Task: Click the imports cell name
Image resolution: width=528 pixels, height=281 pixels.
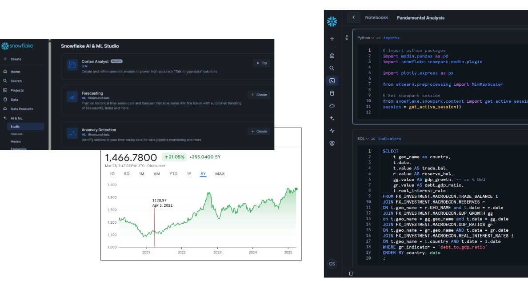Action: [x=391, y=38]
